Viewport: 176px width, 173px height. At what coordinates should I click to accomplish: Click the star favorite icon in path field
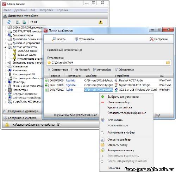tap(49, 62)
